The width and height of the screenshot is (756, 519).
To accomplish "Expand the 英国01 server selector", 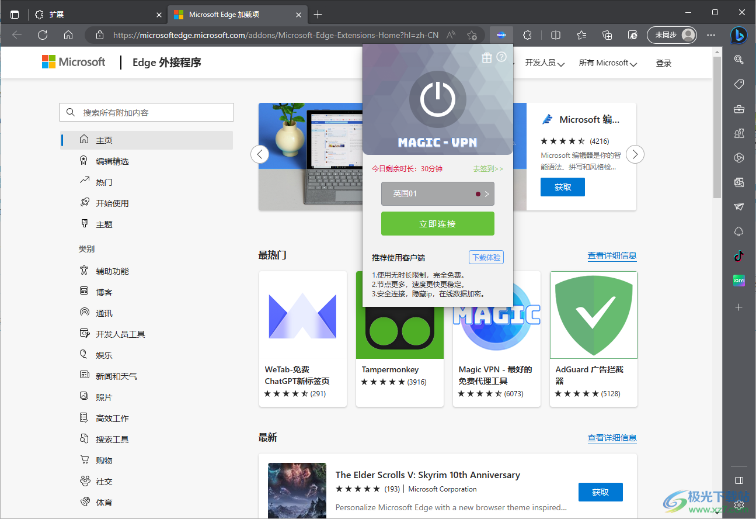I will point(438,193).
